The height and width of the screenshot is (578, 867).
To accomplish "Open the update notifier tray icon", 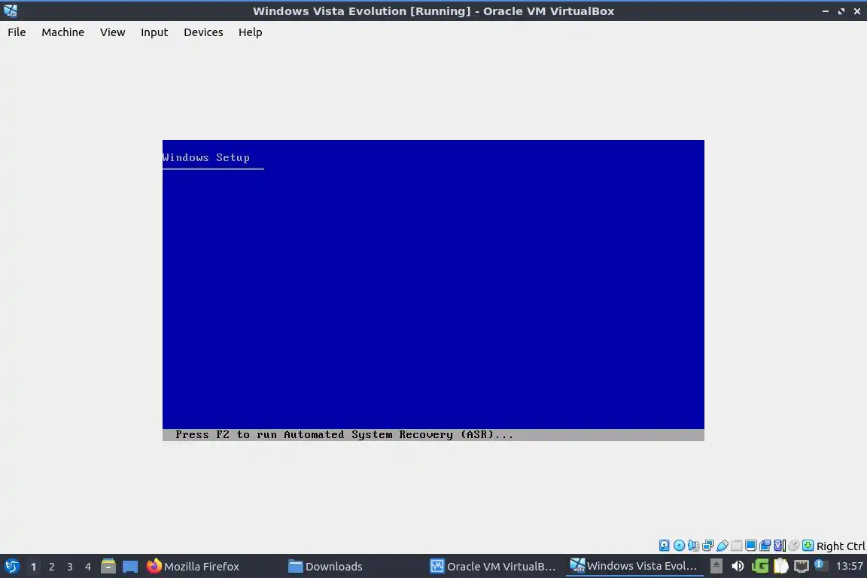I will (x=821, y=566).
